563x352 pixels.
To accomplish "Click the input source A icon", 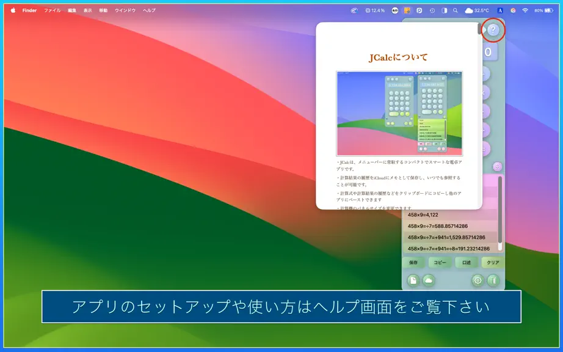I will click(500, 10).
